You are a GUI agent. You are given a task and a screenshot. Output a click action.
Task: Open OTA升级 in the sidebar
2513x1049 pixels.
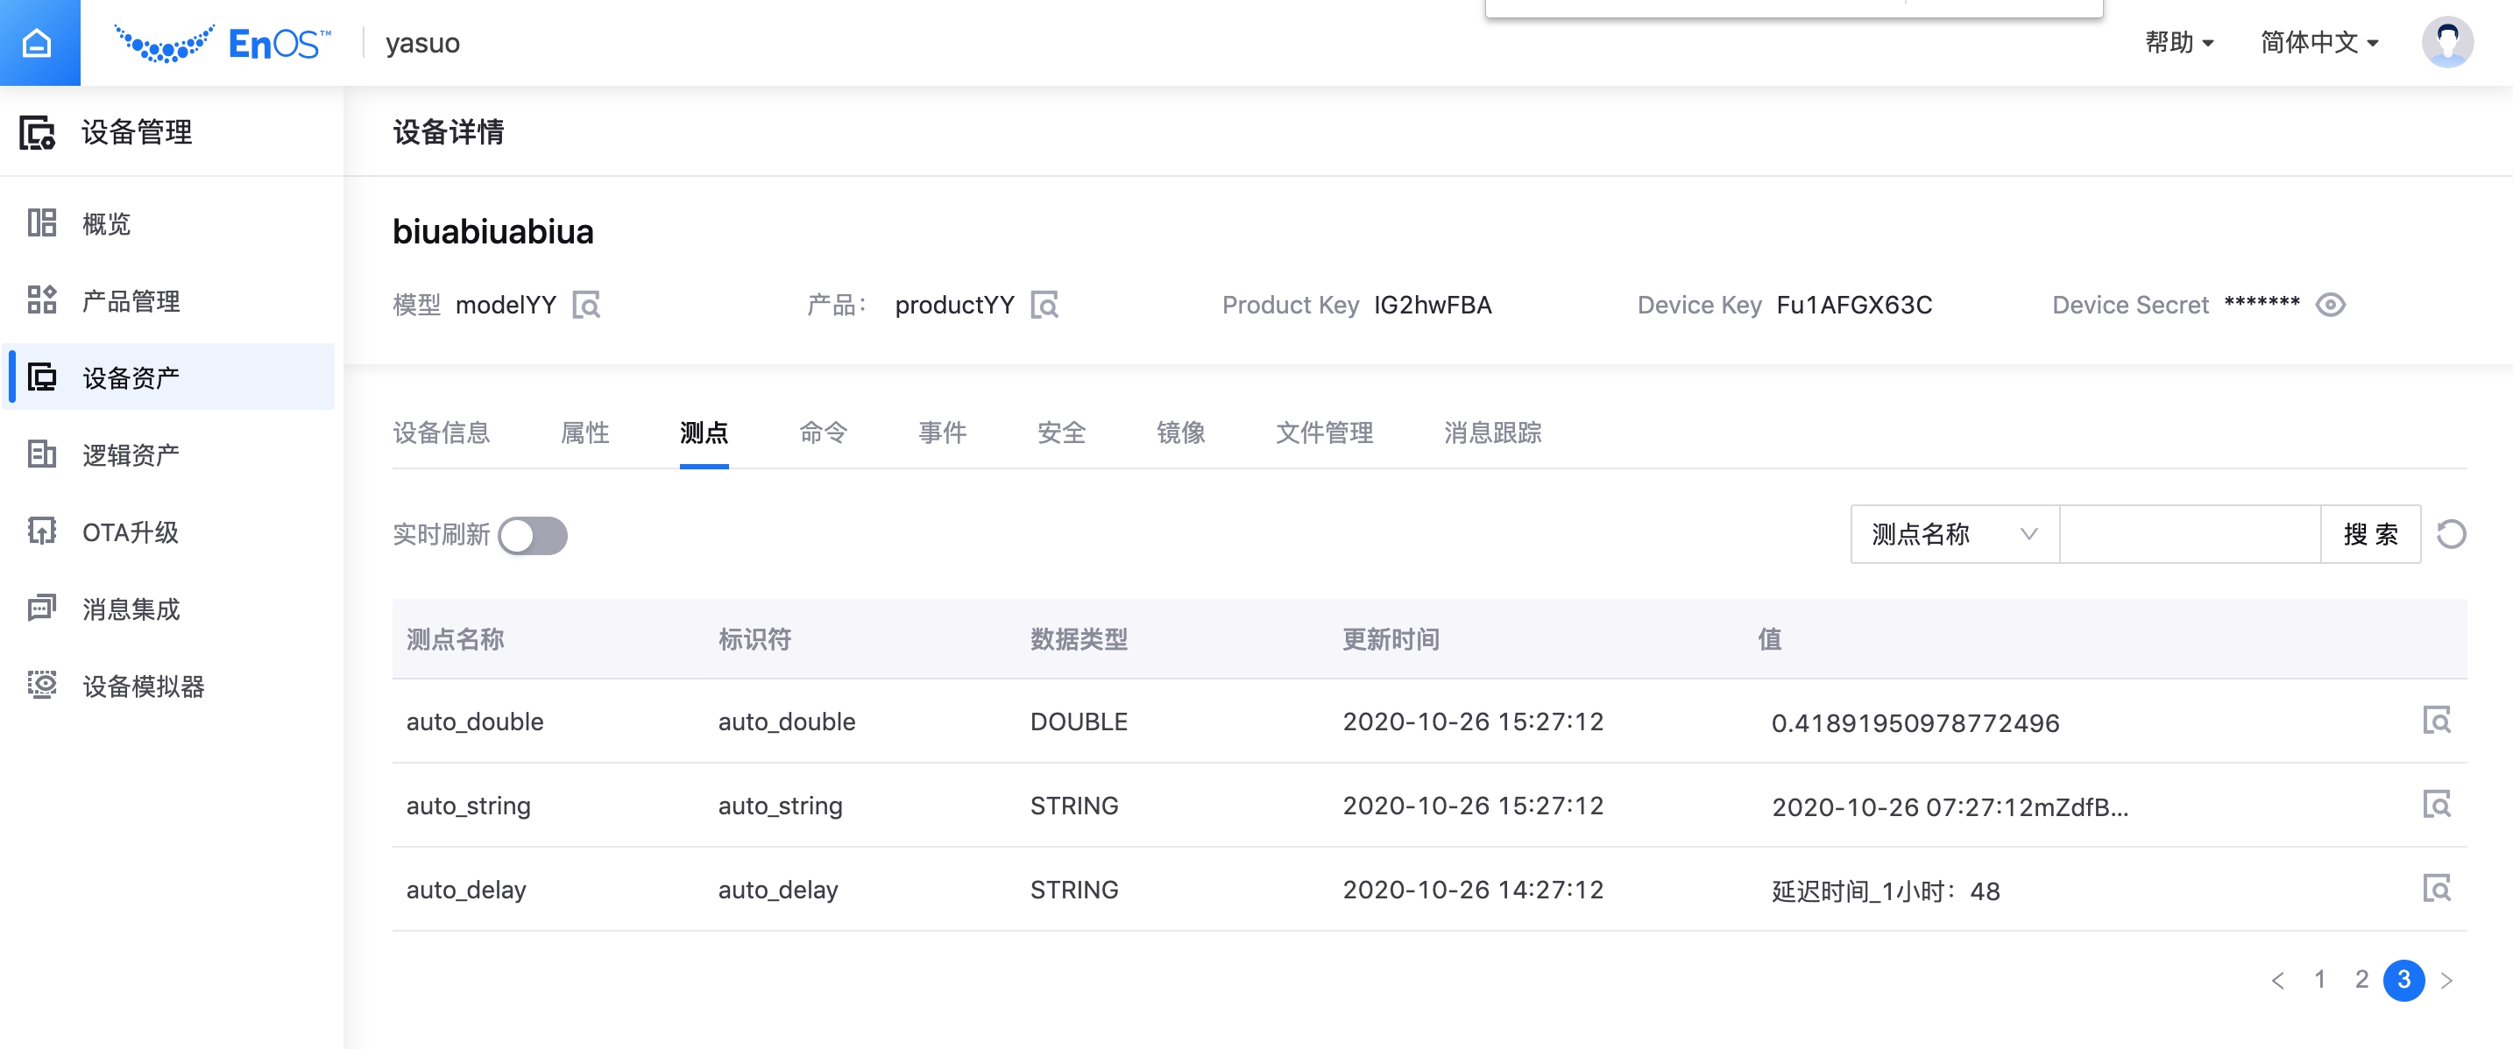click(x=130, y=532)
